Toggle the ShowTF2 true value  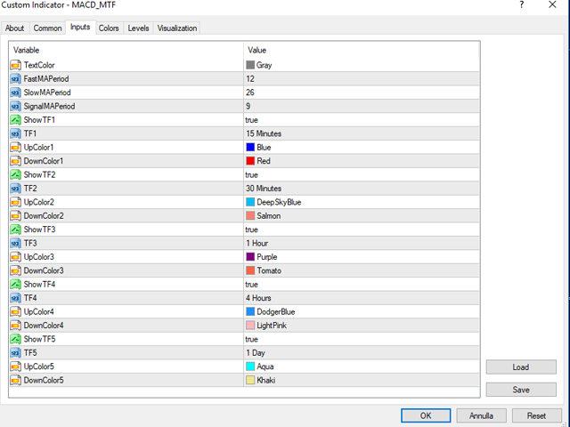coord(251,175)
